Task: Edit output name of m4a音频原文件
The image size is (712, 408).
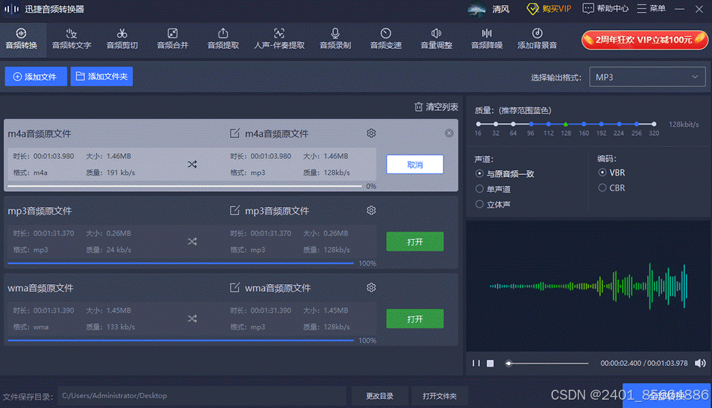Action: 234,133
